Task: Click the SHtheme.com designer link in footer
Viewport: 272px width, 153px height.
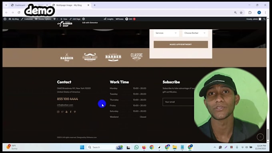Action: coord(92,137)
